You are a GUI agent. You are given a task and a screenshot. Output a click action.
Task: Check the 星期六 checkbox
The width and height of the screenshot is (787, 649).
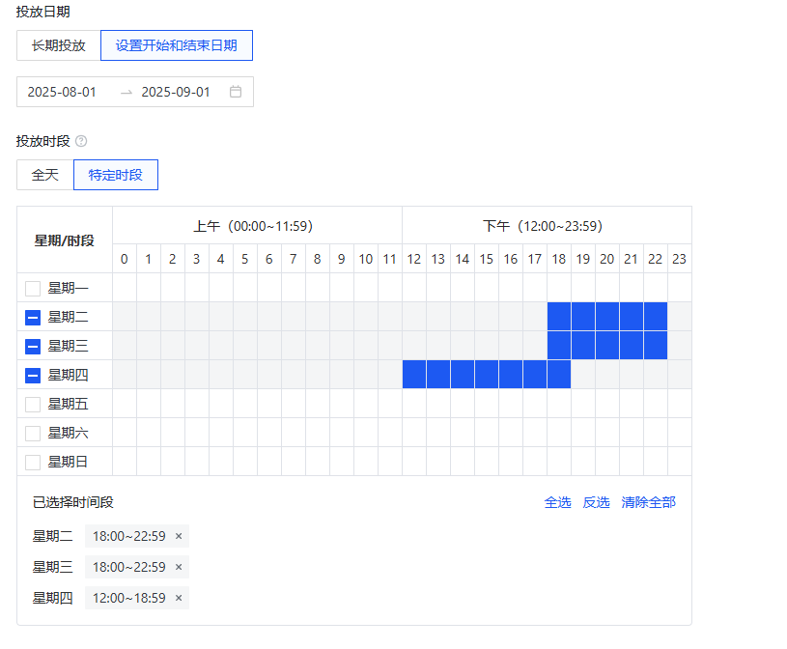(33, 433)
